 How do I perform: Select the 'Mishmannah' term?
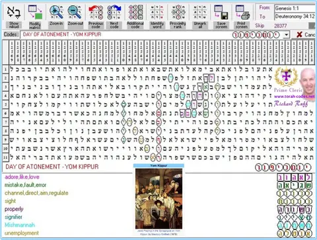pos(20,225)
